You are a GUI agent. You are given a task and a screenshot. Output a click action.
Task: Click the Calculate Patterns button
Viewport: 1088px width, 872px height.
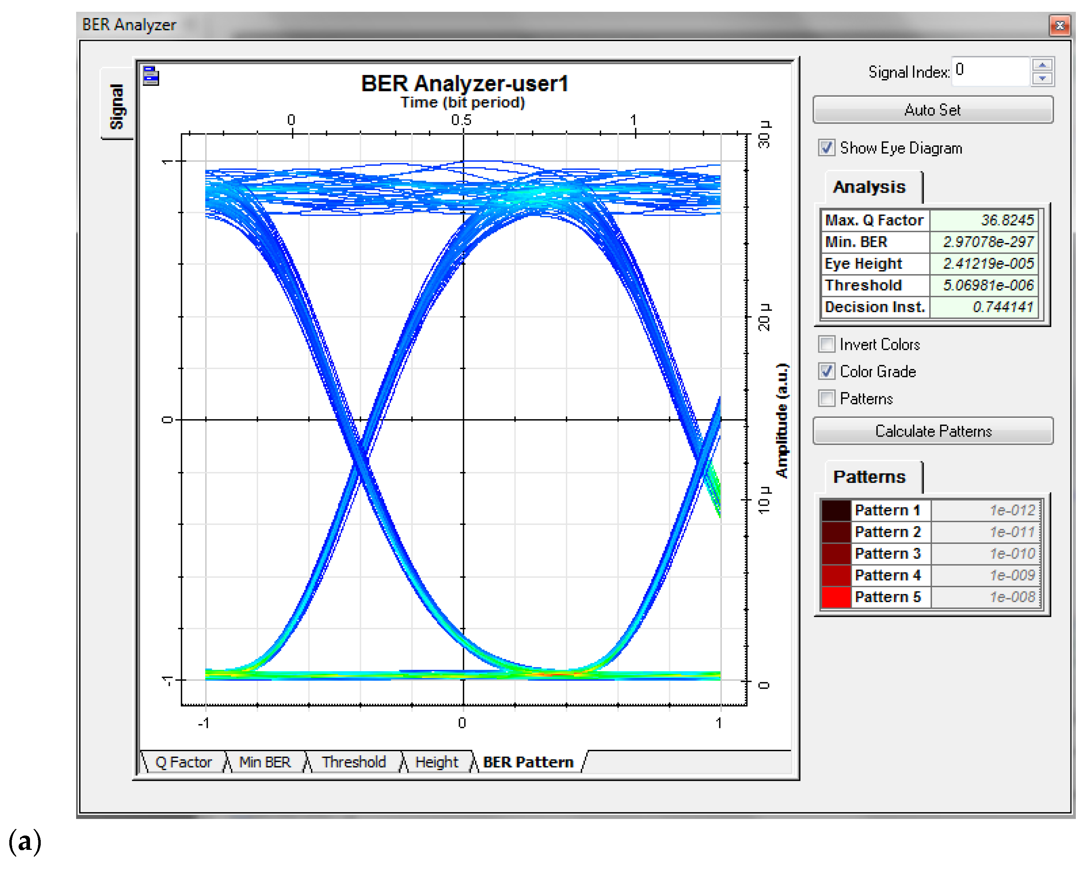[933, 431]
